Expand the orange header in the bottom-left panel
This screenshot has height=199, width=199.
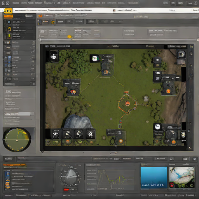(x=15, y=165)
